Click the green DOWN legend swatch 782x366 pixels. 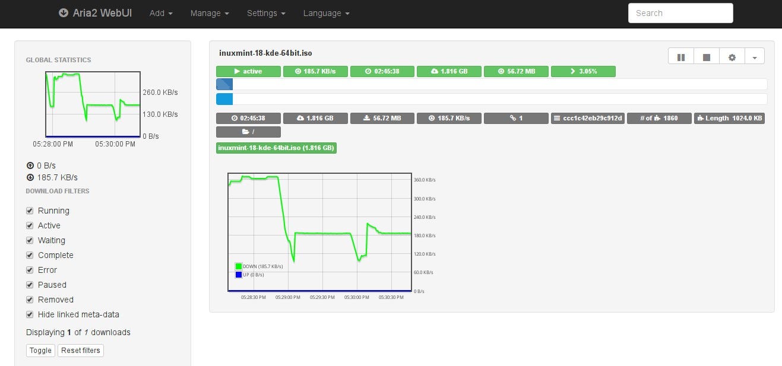tap(239, 266)
